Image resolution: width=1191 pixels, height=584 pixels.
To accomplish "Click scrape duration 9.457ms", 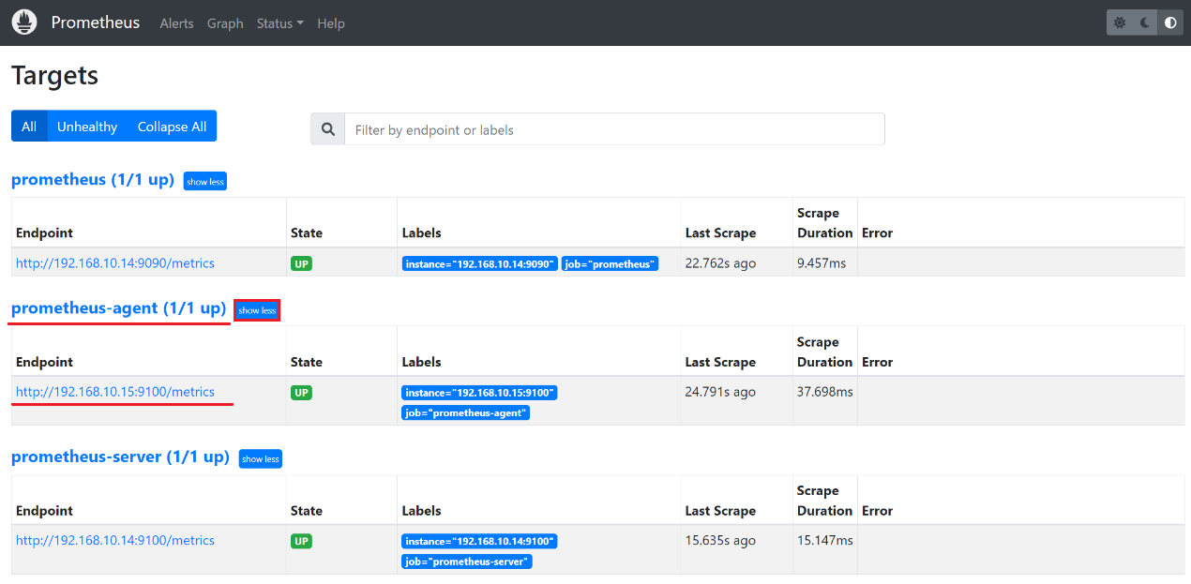I will tap(822, 263).
